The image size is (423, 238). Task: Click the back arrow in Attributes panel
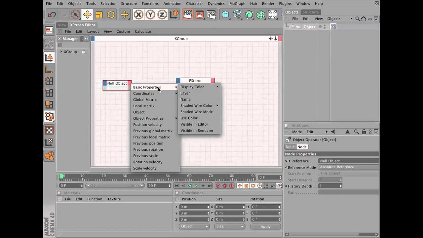pyautogui.click(x=333, y=132)
